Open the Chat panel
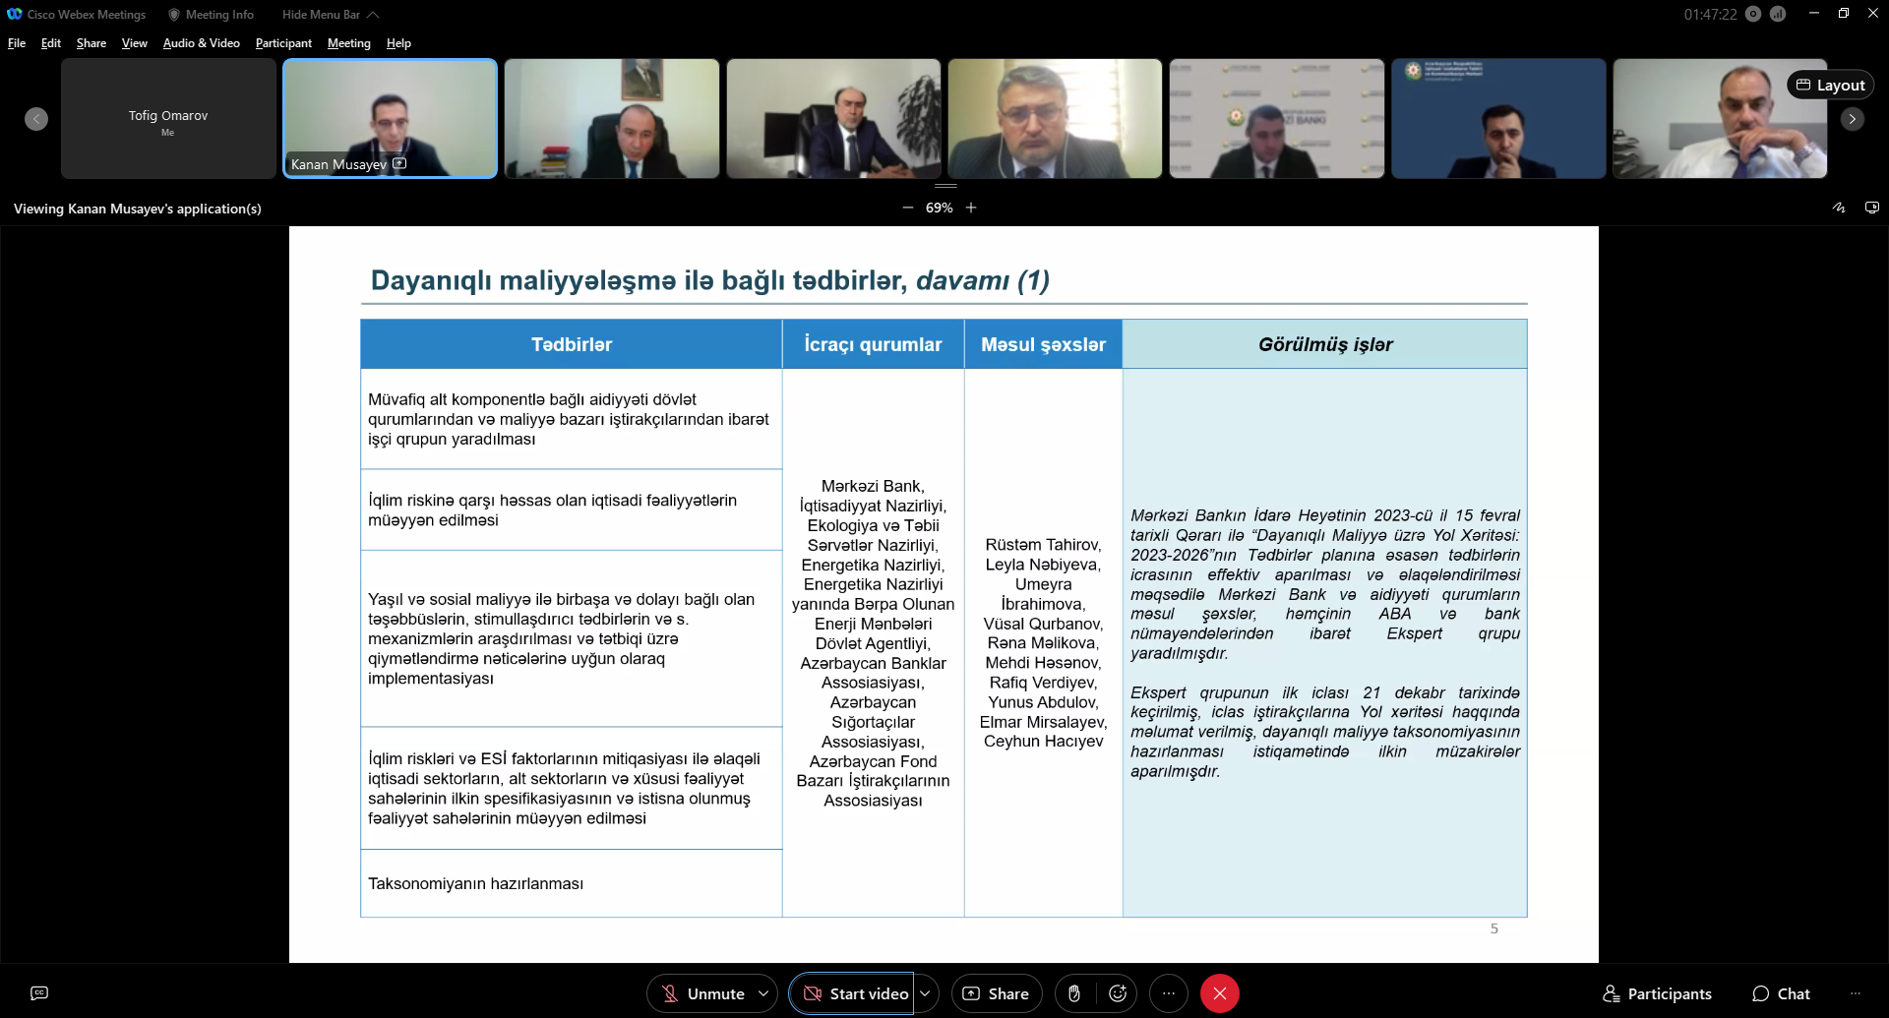This screenshot has width=1889, height=1018. pyautogui.click(x=1782, y=993)
